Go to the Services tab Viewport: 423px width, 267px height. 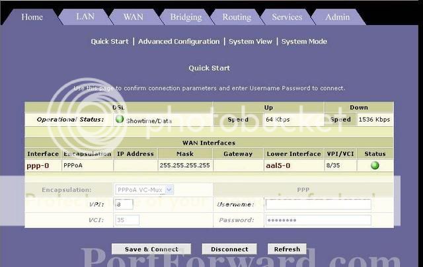[287, 17]
